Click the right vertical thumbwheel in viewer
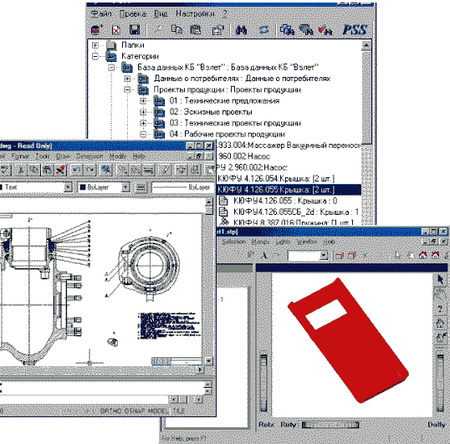The image size is (450, 444). (x=441, y=383)
